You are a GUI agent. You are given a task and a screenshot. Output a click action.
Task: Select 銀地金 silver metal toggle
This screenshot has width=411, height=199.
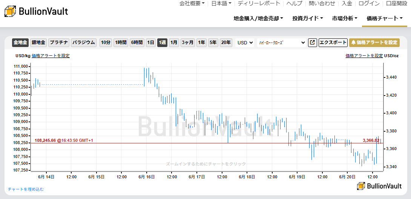click(x=38, y=43)
